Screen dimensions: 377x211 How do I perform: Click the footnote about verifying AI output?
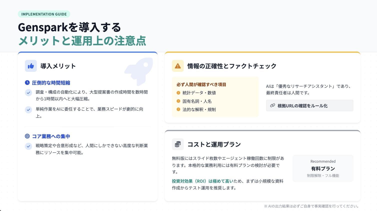311,206
